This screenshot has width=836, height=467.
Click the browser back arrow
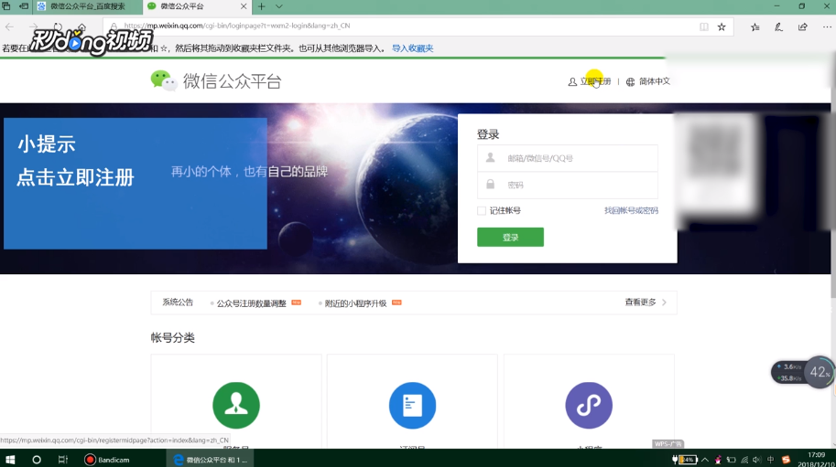click(9, 27)
